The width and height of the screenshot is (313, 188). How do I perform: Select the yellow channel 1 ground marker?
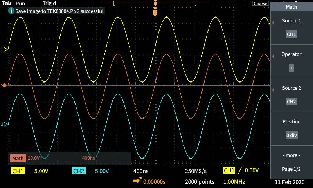(5, 49)
